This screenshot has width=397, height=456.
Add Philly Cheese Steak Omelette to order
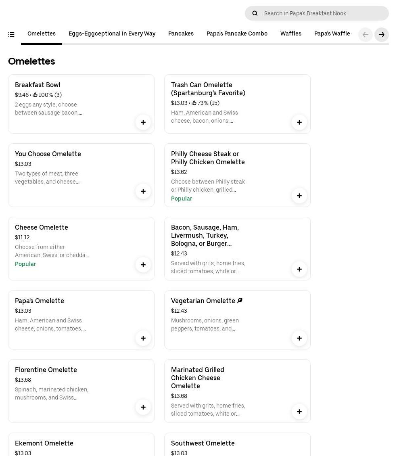coord(299,196)
